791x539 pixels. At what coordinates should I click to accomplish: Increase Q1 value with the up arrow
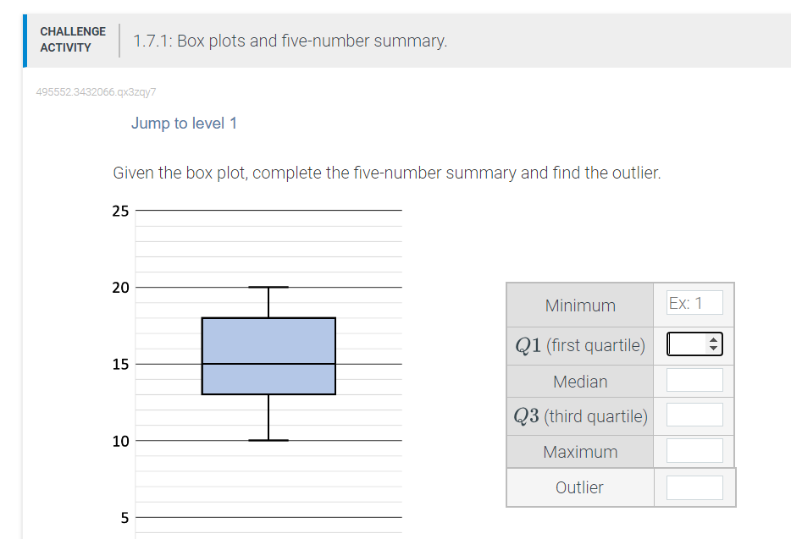(x=713, y=340)
